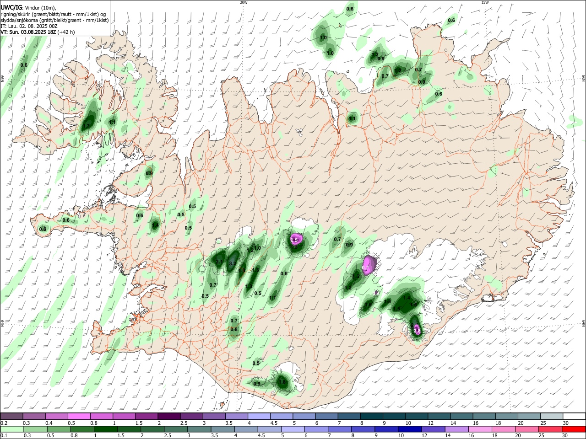
Task: Select the palest green 0.1 rain legend swatch
Action: 11,429
